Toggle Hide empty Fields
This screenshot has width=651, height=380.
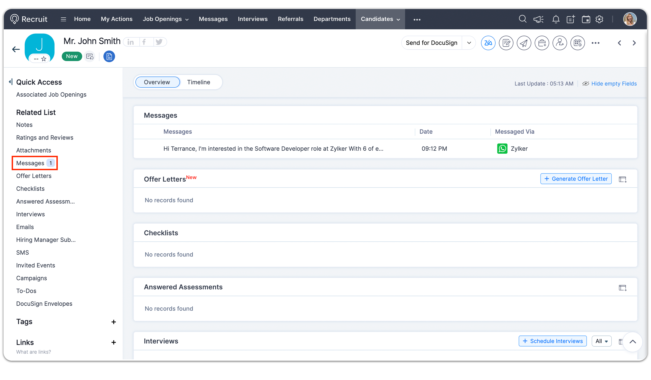point(614,84)
